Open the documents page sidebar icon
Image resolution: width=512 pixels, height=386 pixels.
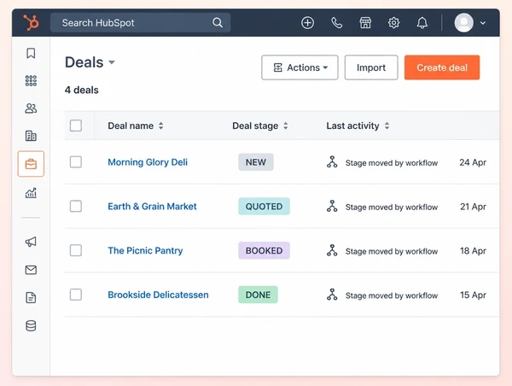[x=31, y=298]
